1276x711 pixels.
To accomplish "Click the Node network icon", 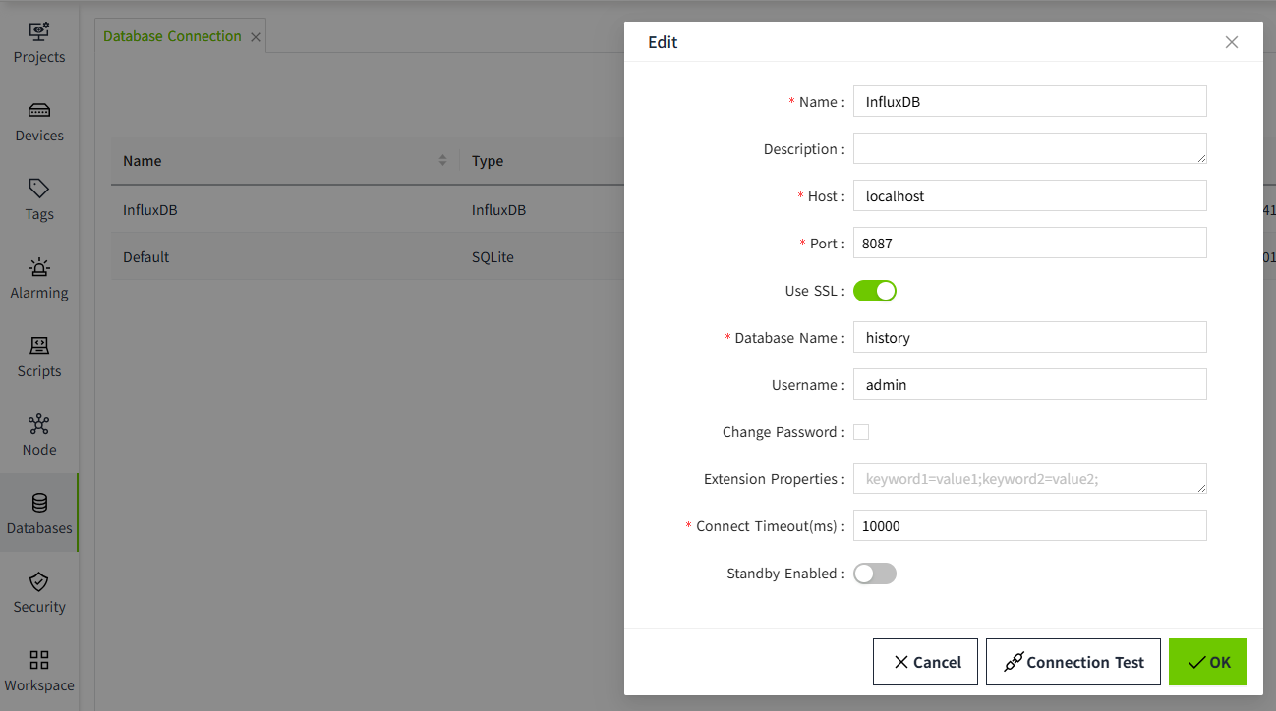I will (39, 424).
